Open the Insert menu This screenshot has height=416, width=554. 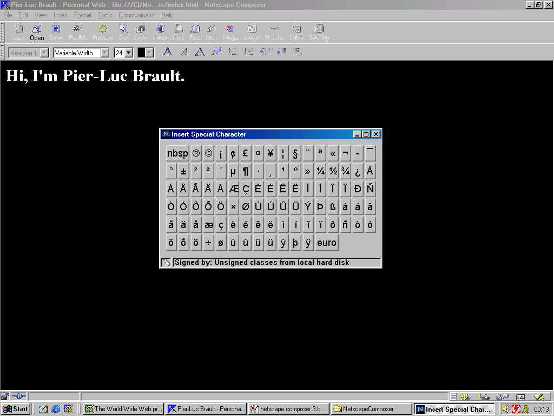coord(61,15)
